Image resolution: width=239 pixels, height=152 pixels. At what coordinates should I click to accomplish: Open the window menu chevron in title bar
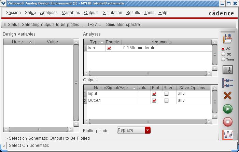click(x=3, y=3)
